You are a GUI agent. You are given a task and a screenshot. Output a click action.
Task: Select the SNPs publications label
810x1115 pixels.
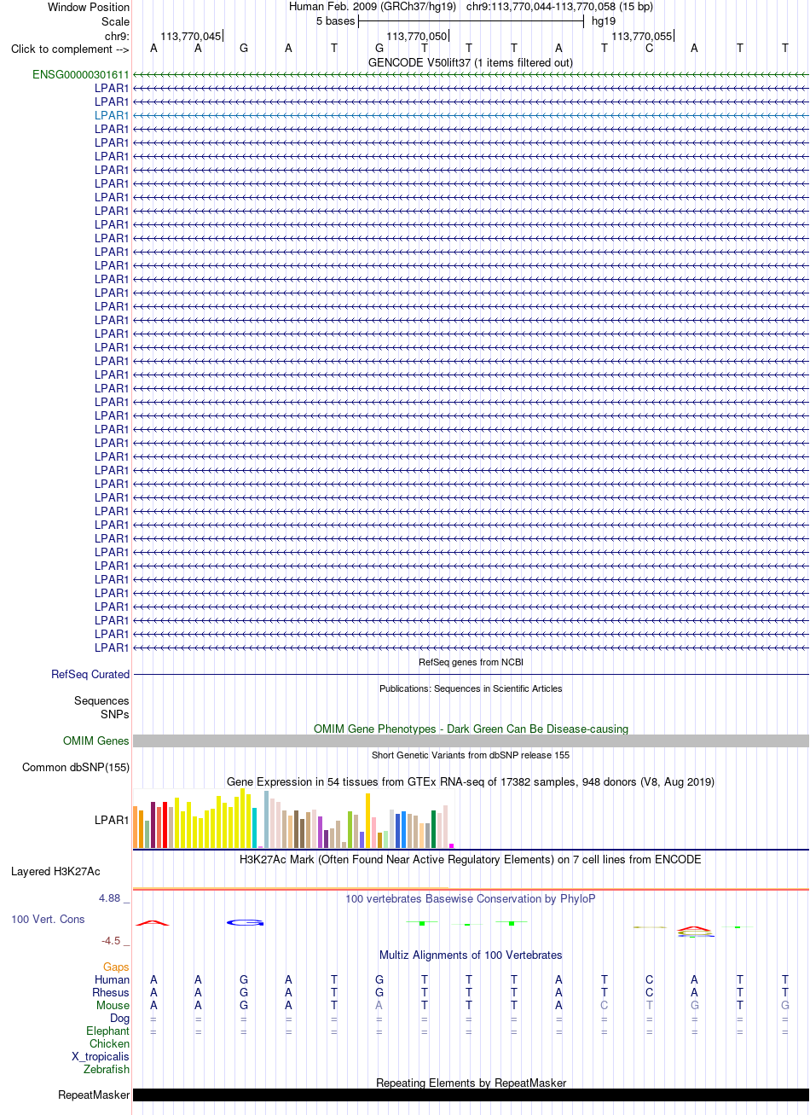pyautogui.click(x=115, y=714)
